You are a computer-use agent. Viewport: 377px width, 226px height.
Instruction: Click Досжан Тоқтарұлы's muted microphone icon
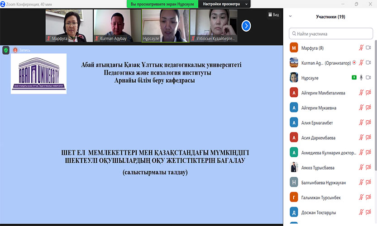[361, 212]
